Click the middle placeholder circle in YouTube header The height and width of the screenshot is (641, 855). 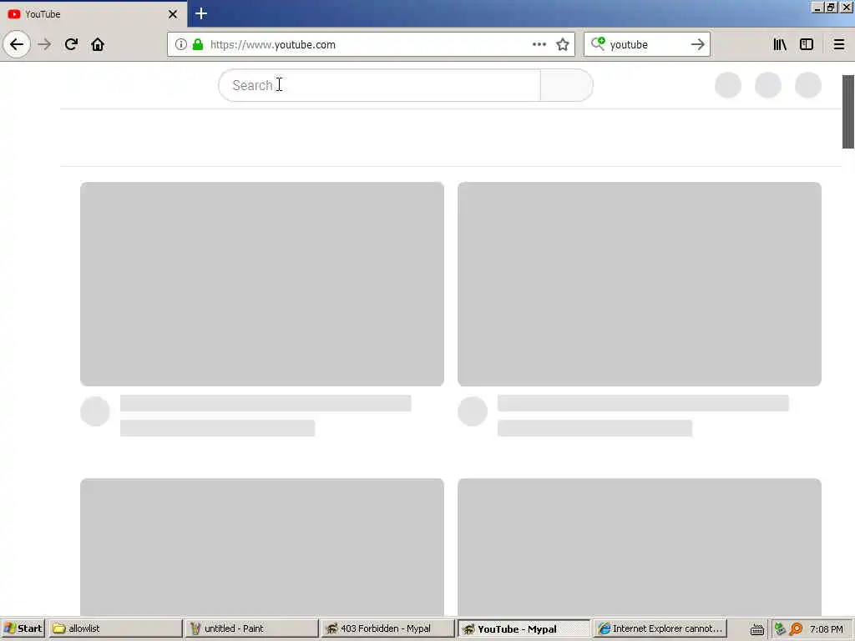[x=768, y=85]
